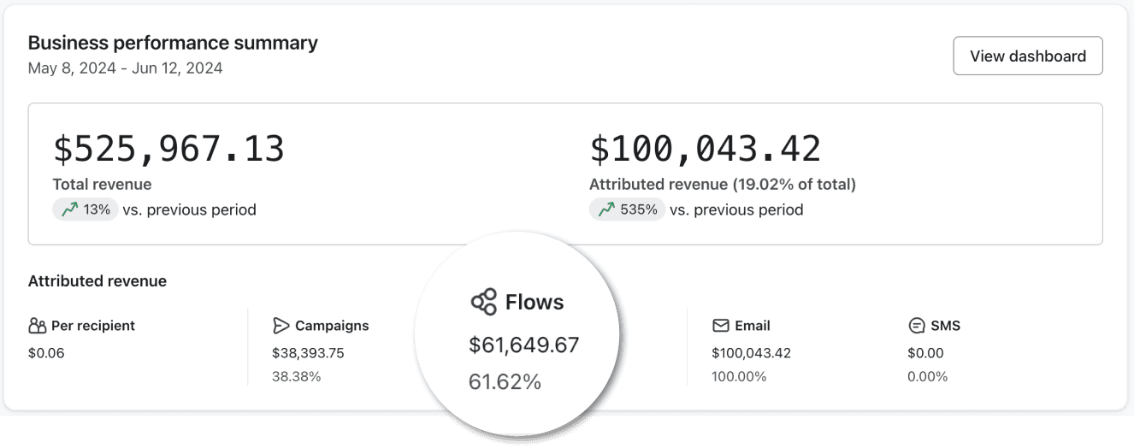
Task: Click the Business performance summary heading
Action: pyautogui.click(x=173, y=43)
